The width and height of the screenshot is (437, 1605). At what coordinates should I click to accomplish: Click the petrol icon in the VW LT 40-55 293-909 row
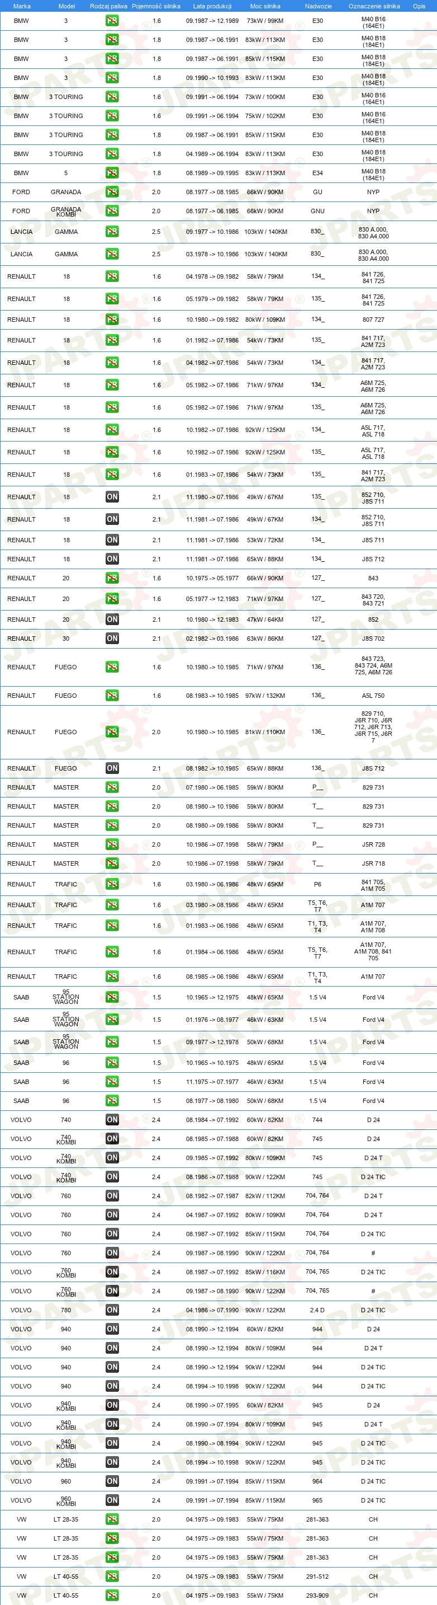point(112,1595)
